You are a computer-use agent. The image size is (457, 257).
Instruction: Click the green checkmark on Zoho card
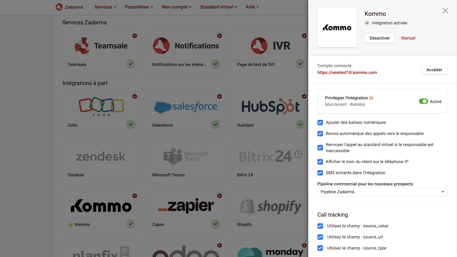point(131,124)
